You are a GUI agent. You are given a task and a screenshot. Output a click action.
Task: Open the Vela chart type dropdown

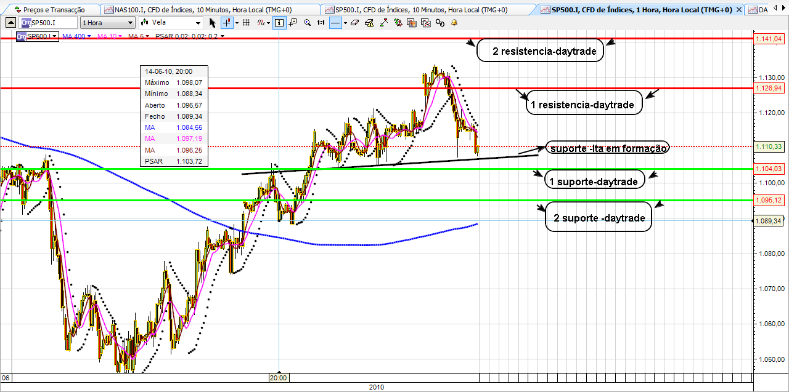171,22
